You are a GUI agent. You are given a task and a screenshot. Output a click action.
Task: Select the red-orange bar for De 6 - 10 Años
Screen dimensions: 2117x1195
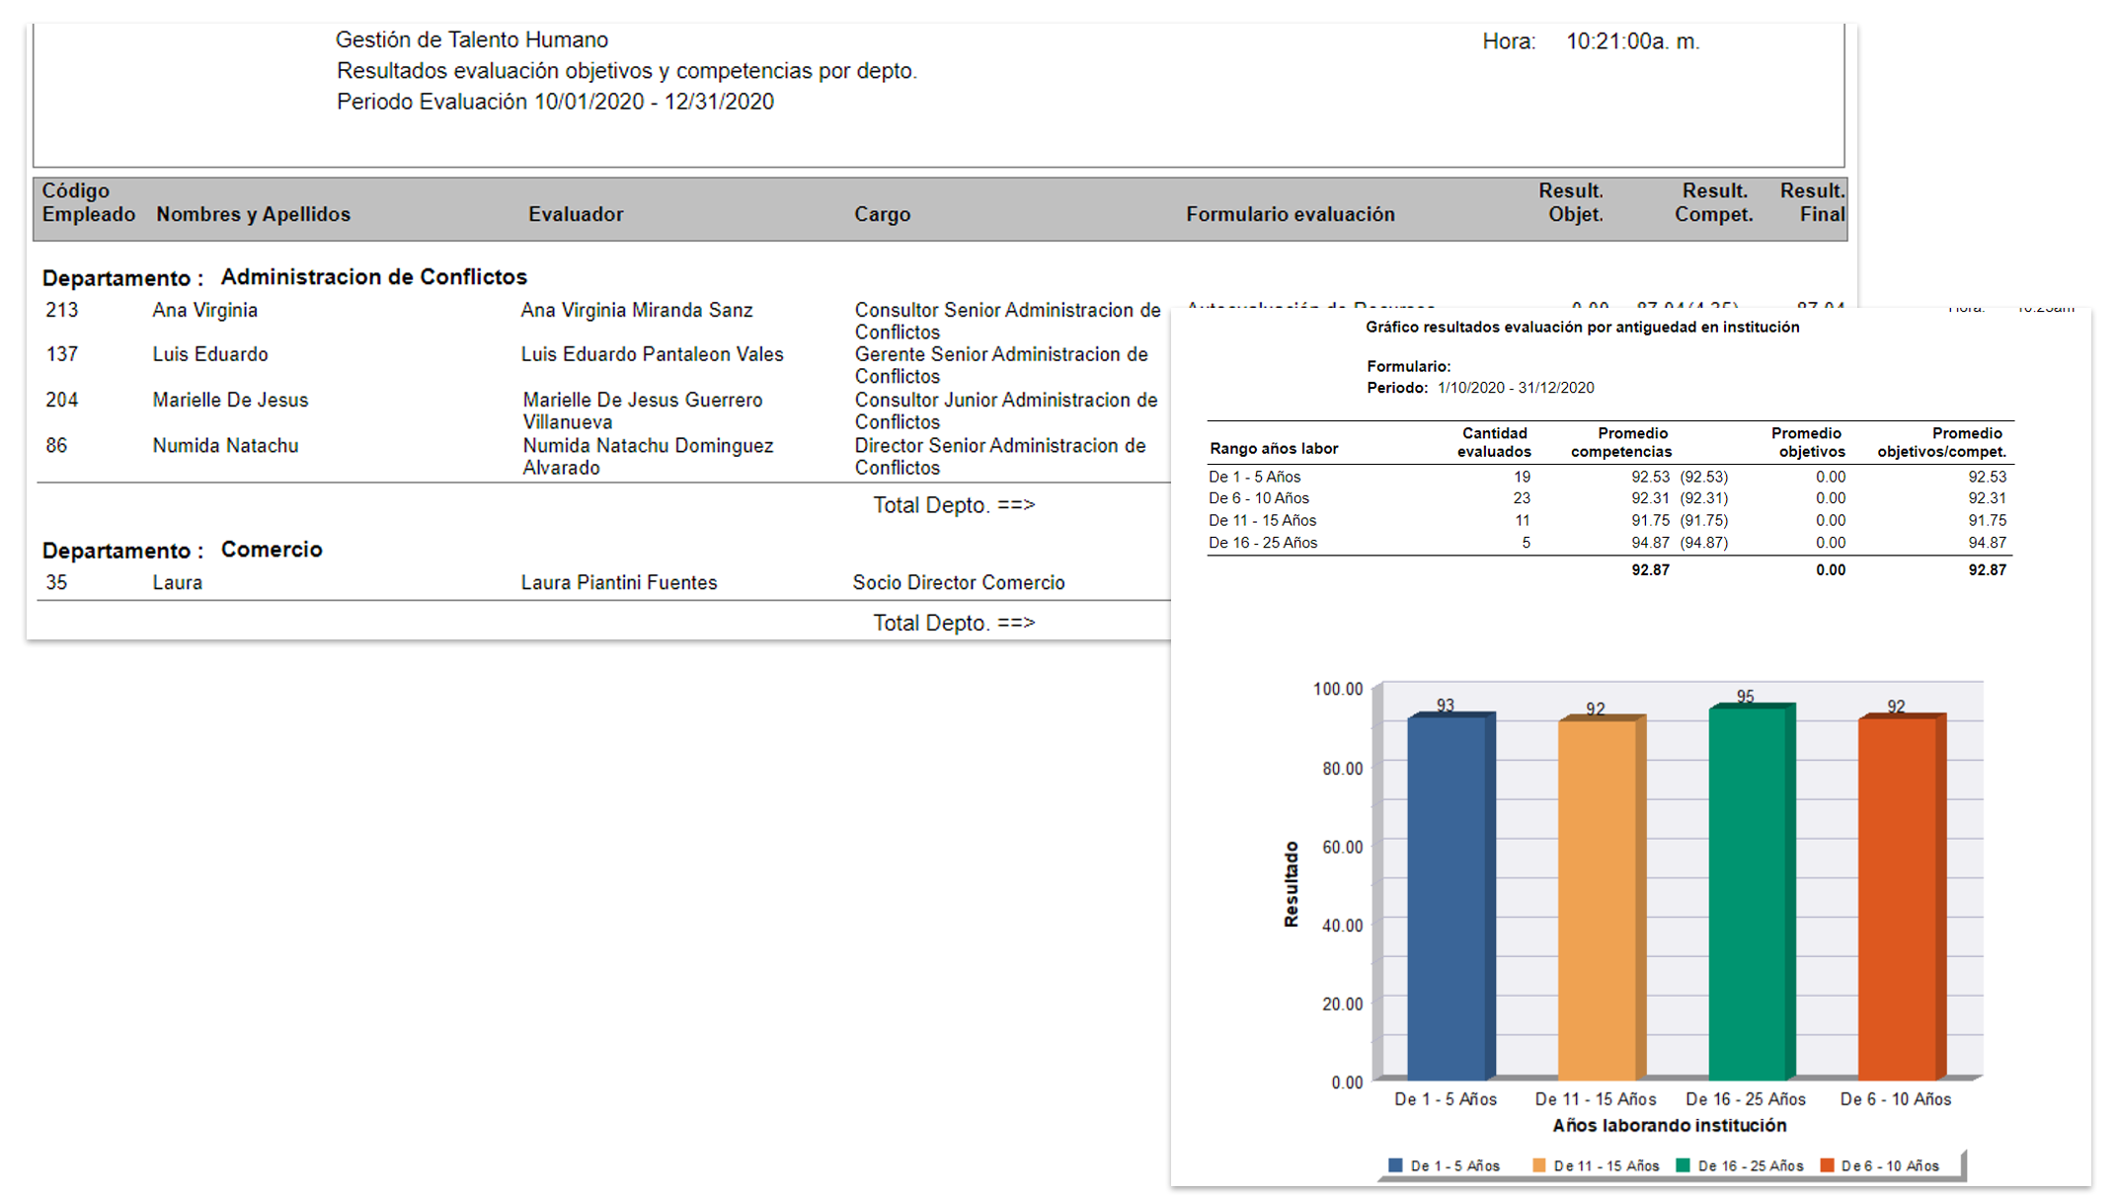[1901, 897]
